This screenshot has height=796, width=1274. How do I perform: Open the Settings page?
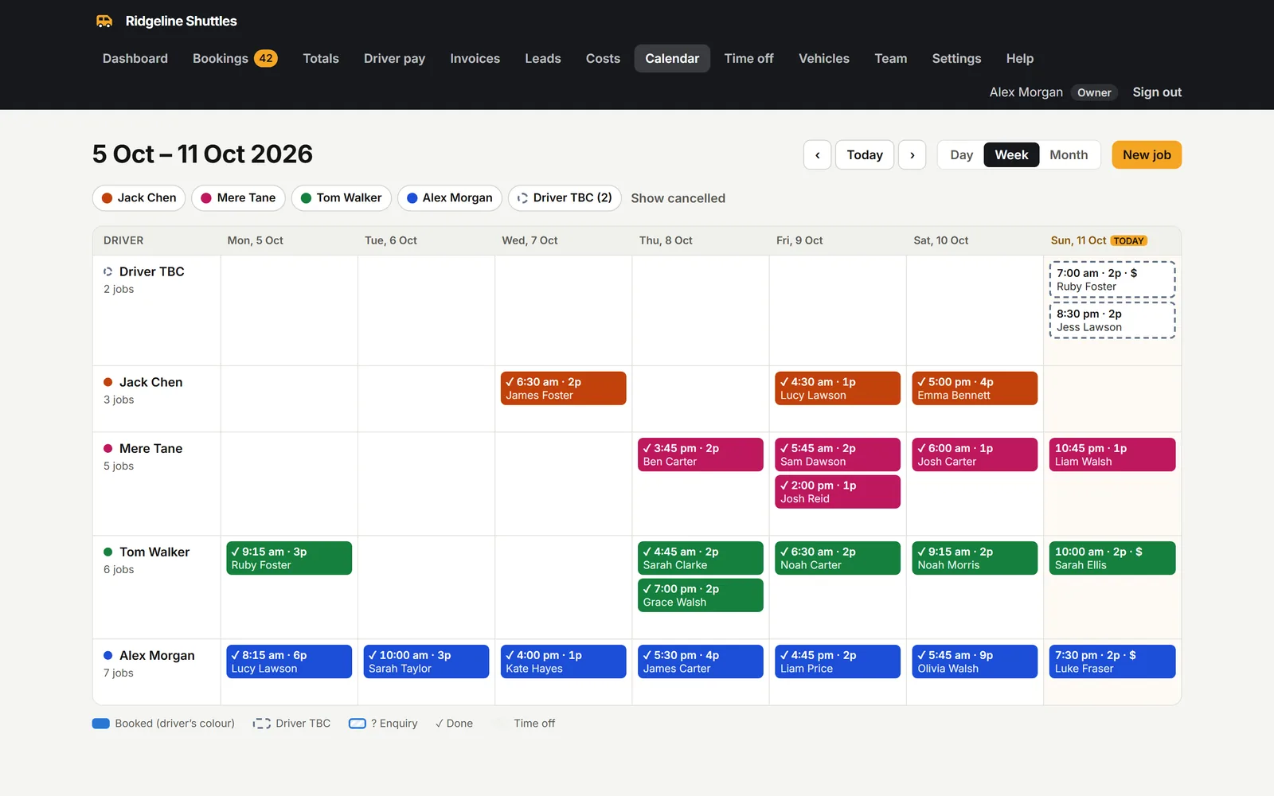click(x=956, y=58)
